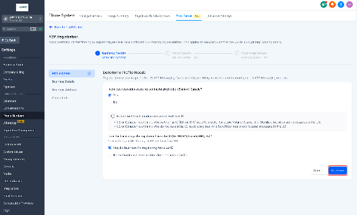This screenshot has width=357, height=215.
Task: Open the green megaphone announcements icon
Action: (324, 4)
